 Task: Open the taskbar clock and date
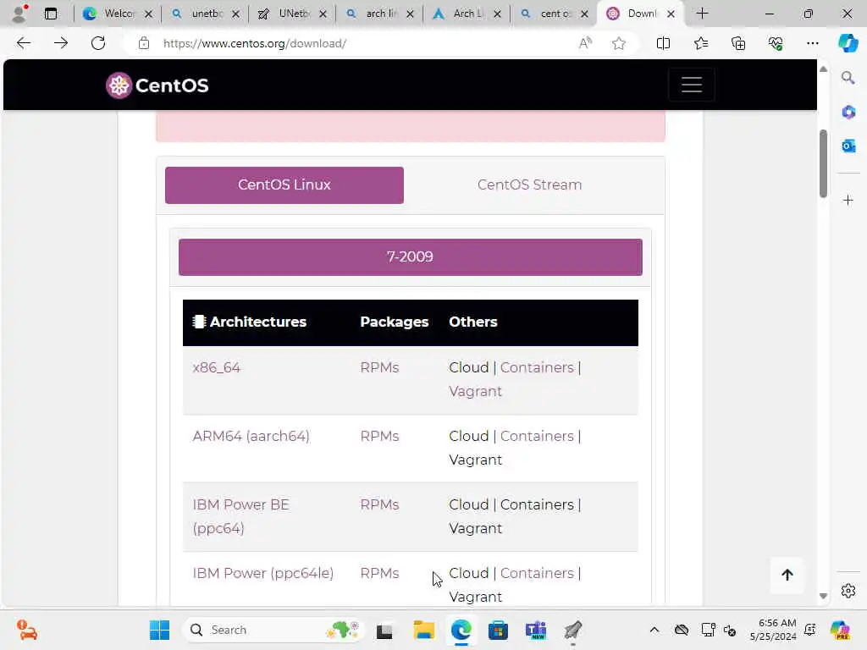(x=773, y=630)
